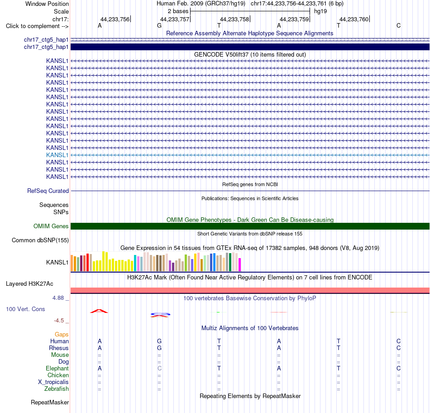Open 'Multiz Alignments of 100 Vertebrates' title
The width and height of the screenshot is (430, 413).
pos(250,328)
